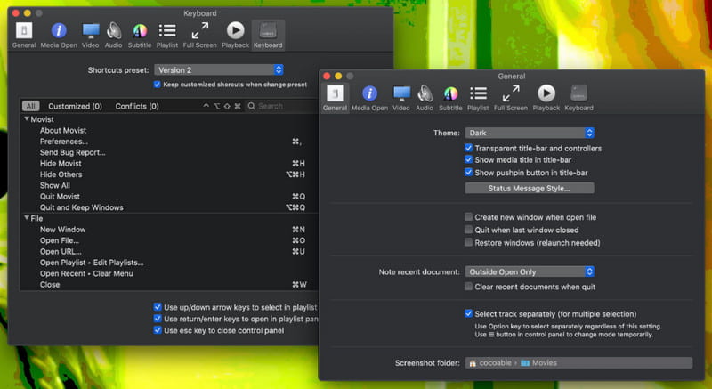Open Keyboard preferences in General window toolbar
Image resolution: width=712 pixels, height=389 pixels.
point(578,96)
